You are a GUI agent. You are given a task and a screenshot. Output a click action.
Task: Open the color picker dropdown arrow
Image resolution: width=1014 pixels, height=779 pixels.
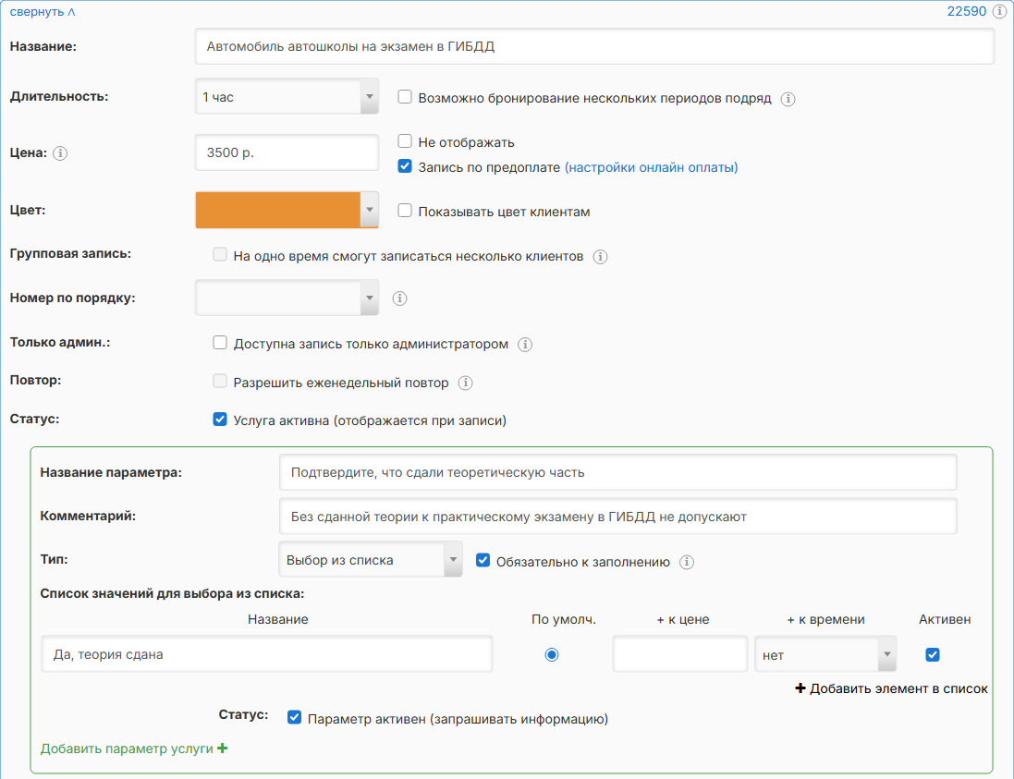[x=369, y=210]
